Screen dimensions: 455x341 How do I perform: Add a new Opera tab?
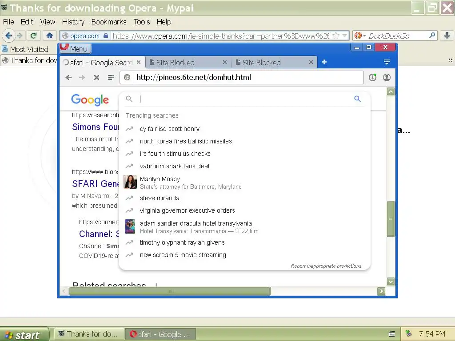coord(324,62)
